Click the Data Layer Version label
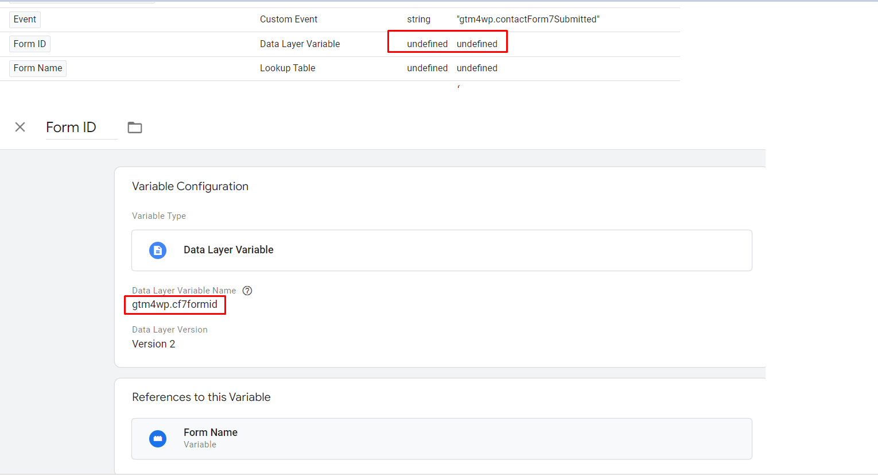 pos(170,330)
